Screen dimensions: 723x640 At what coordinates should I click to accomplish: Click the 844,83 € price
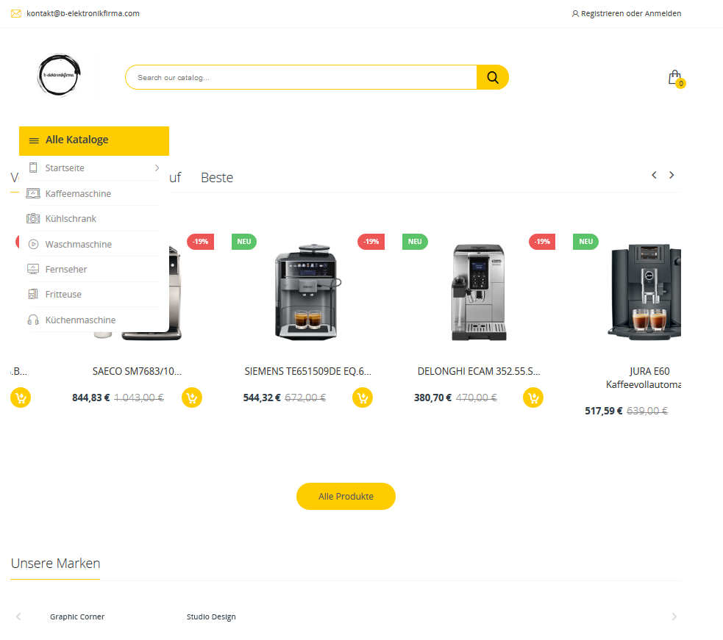click(x=91, y=398)
